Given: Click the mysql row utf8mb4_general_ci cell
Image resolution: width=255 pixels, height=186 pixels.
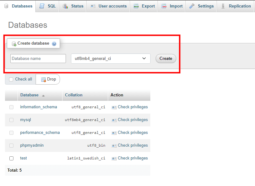Looking at the screenshot, I should click(x=85, y=120).
